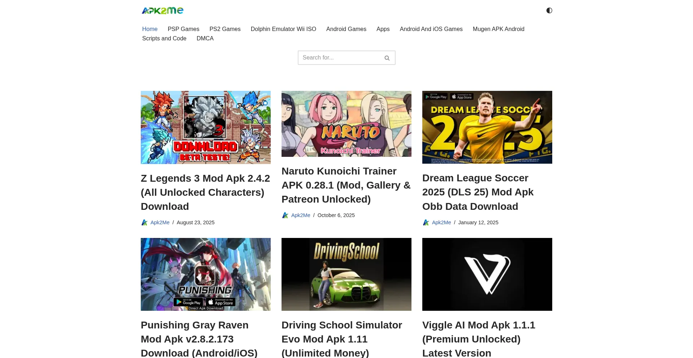Screen dimensions: 693x358
Task: Go to PS2 Games section
Action: 225,29
